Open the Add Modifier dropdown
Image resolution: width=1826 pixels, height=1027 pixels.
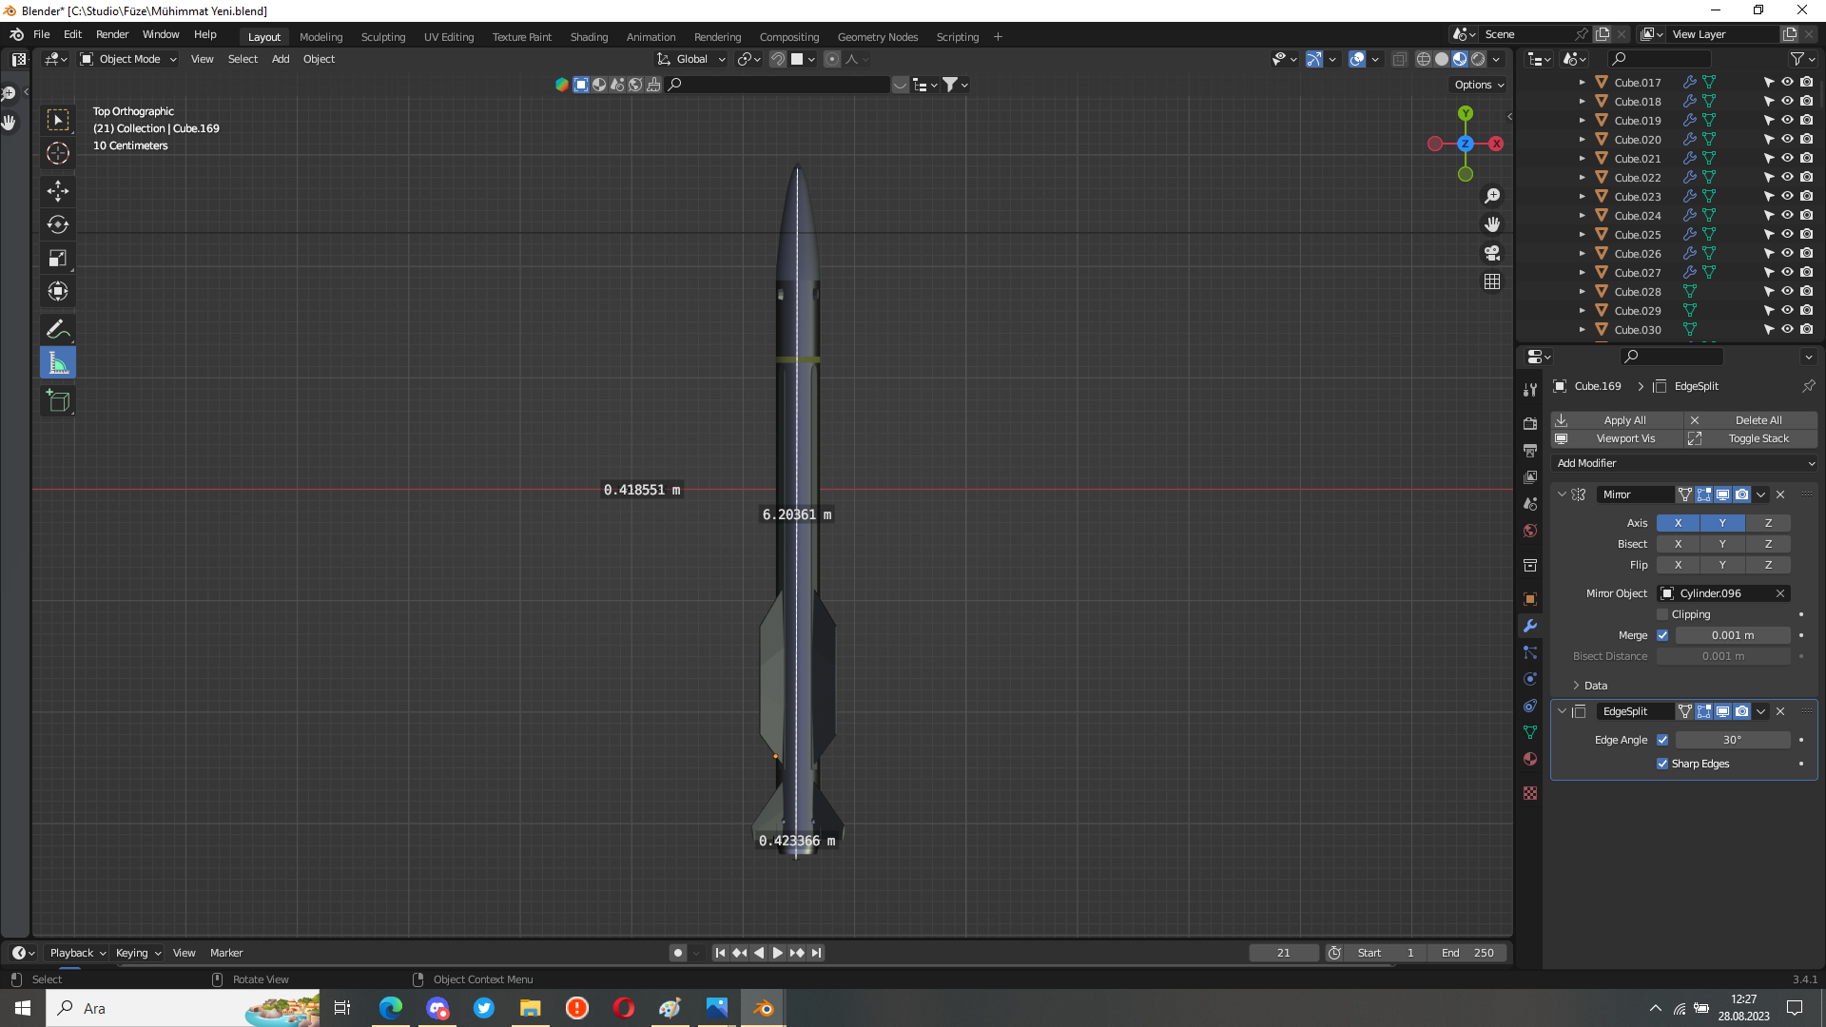1683,463
